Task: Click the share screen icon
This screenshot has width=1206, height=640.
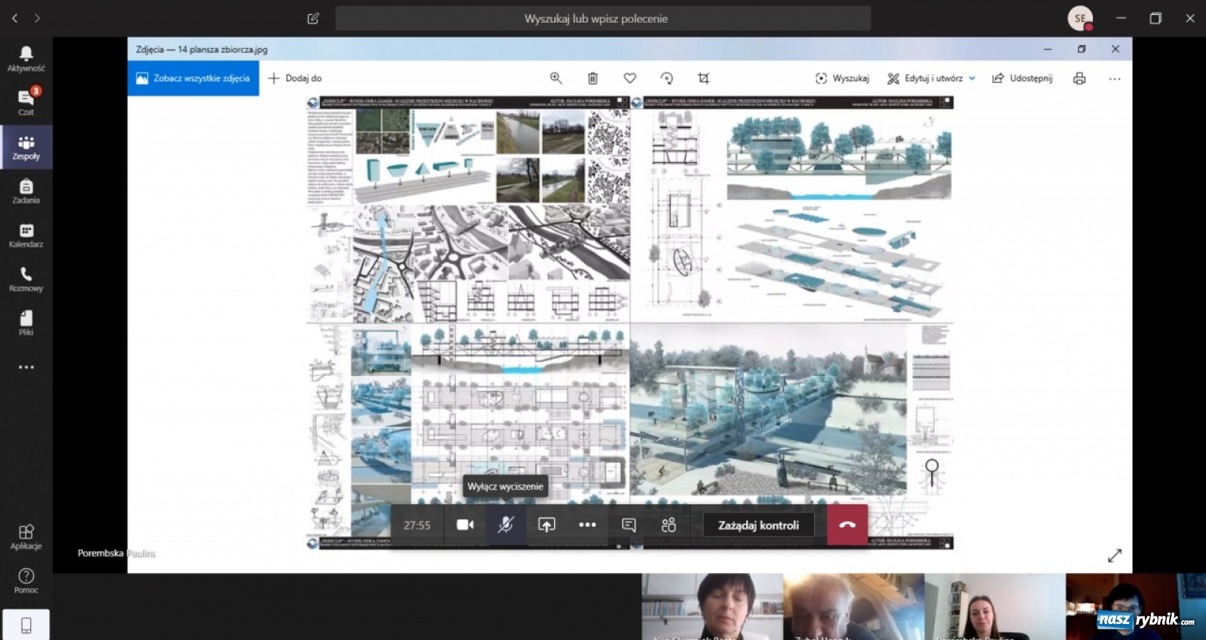Action: coord(546,525)
